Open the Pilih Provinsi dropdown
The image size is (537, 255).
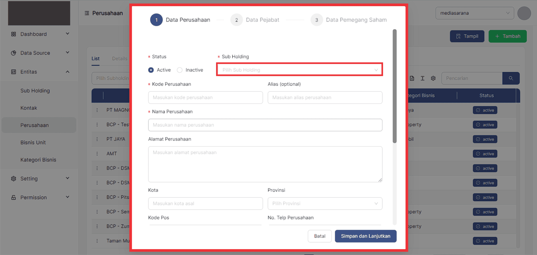tap(325, 204)
